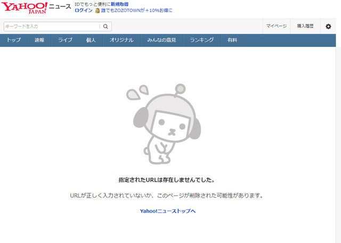Open the 有料 tab

[x=232, y=40]
